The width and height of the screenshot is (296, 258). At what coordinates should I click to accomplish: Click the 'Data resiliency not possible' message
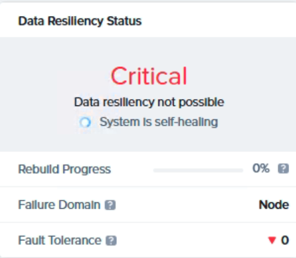click(149, 102)
